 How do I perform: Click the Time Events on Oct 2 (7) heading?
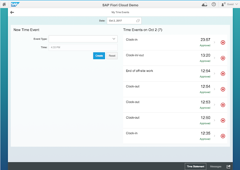click(x=142, y=30)
